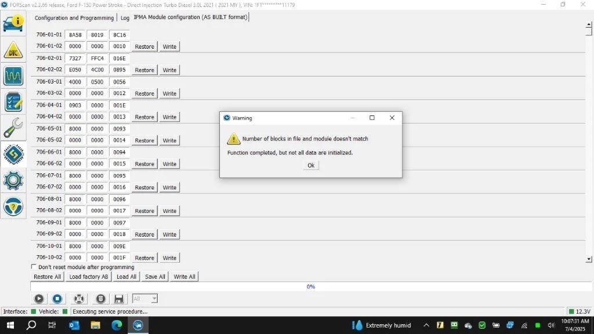Open the vehicle information section
Image resolution: width=594 pixels, height=334 pixels.
(13, 24)
